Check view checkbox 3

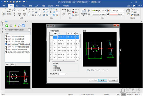click(96, 70)
